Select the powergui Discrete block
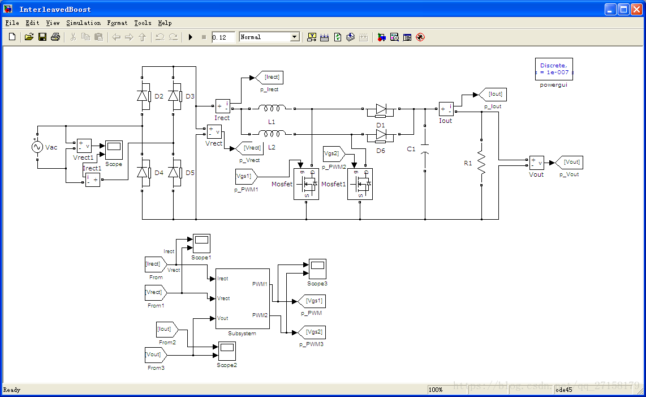 554,69
